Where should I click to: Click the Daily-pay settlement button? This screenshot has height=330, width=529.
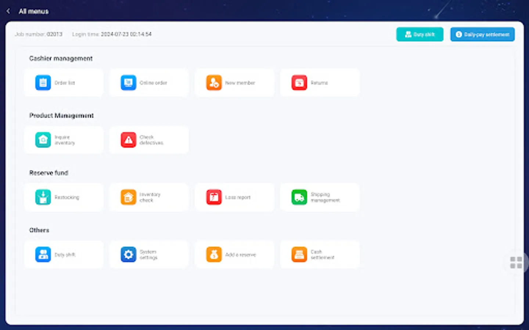[482, 34]
